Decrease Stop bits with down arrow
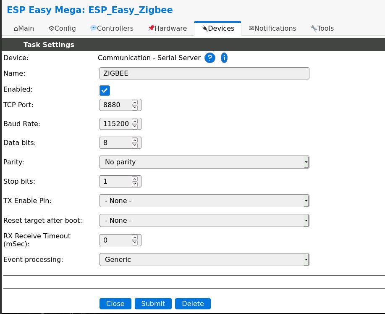 [x=135, y=184]
